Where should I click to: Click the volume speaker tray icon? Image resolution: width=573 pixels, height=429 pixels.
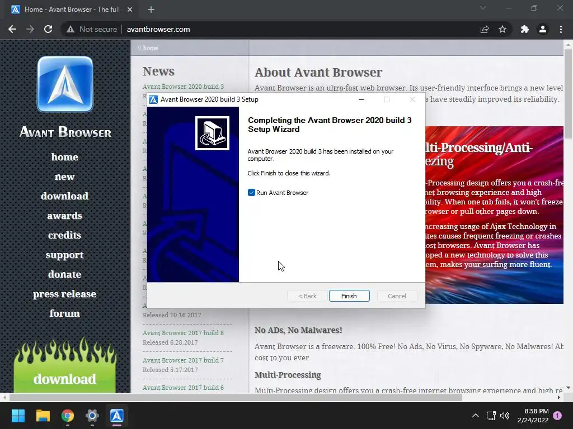pyautogui.click(x=505, y=416)
